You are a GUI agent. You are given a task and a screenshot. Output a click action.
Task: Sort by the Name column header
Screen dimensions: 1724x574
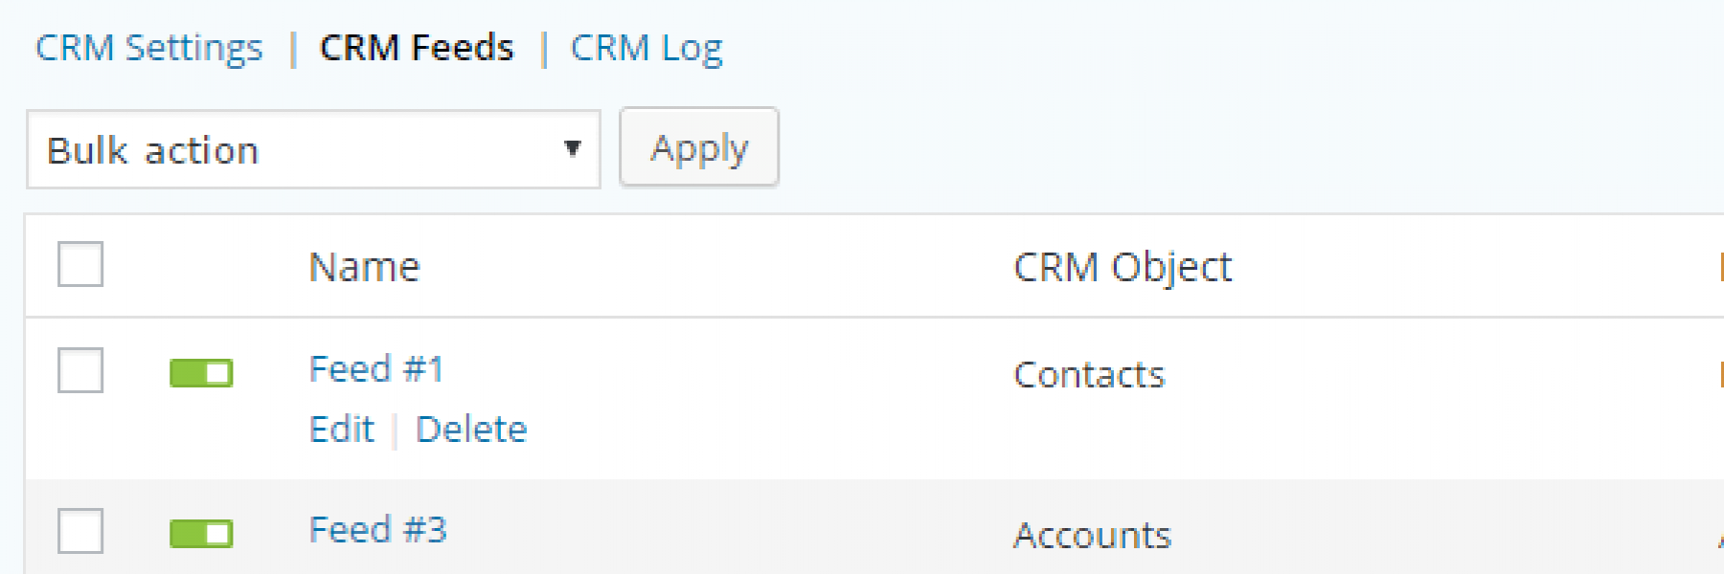pyautogui.click(x=364, y=267)
